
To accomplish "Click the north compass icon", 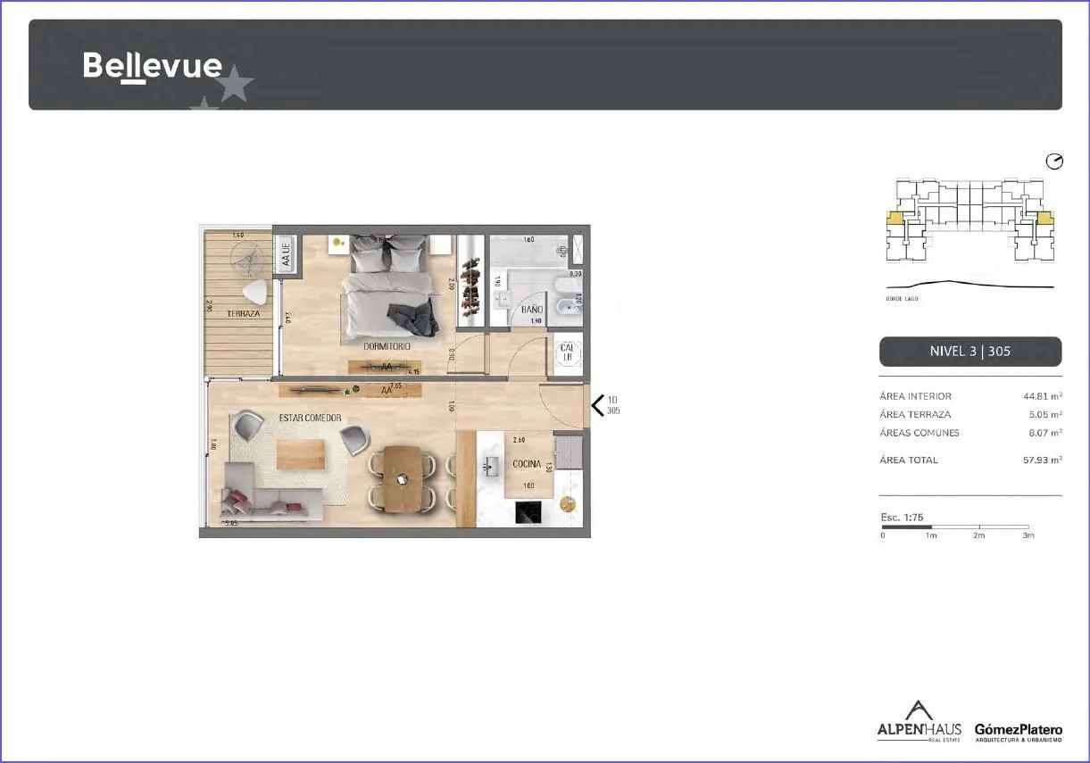I will [1054, 162].
